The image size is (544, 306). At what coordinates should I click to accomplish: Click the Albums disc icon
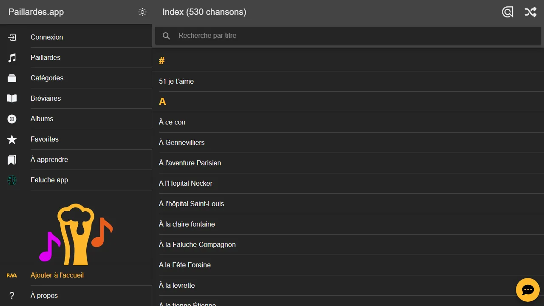(x=12, y=119)
